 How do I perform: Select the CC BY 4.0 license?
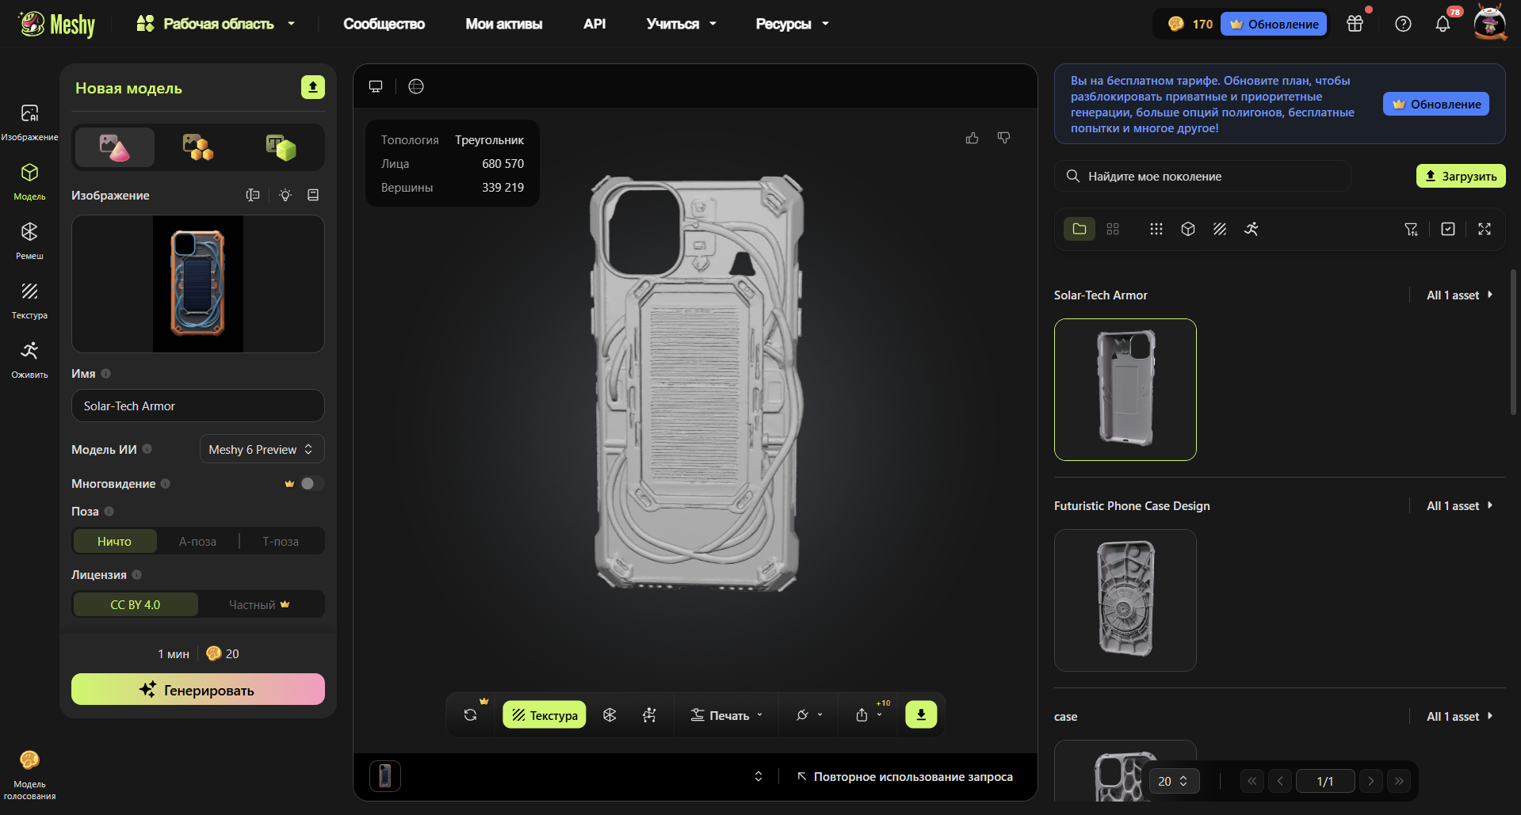click(x=136, y=604)
